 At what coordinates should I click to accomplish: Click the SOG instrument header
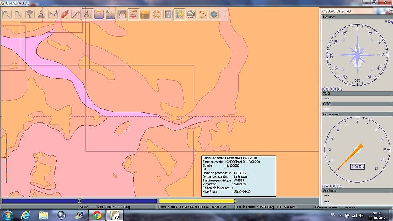[357, 93]
